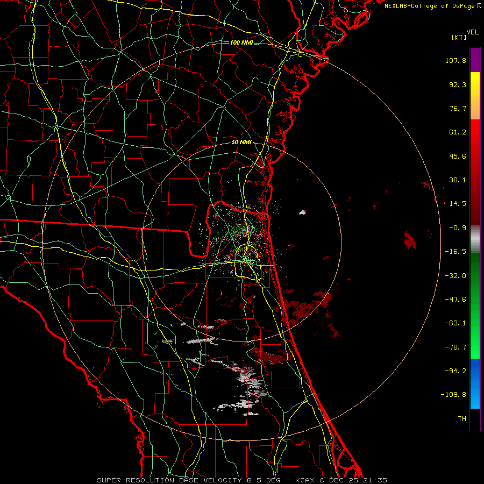Select the 92.3 legend value

458,84
